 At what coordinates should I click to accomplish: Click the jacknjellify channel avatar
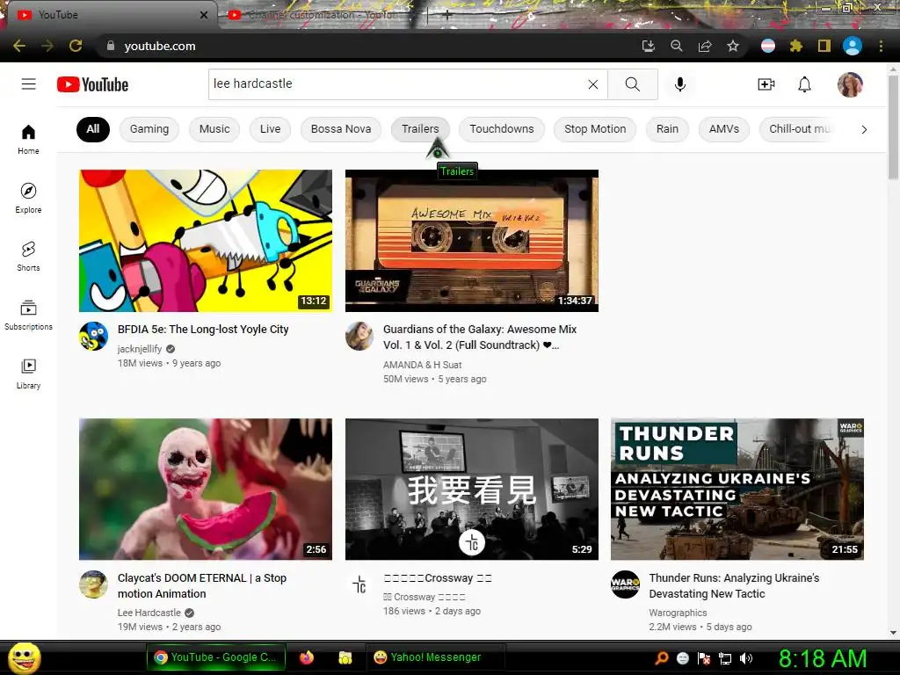pyautogui.click(x=93, y=337)
